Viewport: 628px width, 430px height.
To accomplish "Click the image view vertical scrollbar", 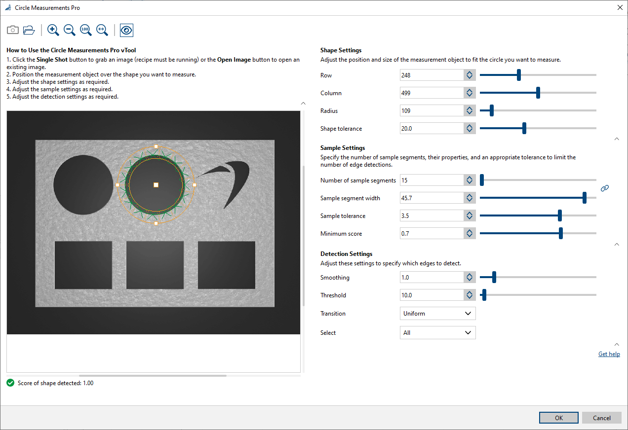I will click(304, 236).
